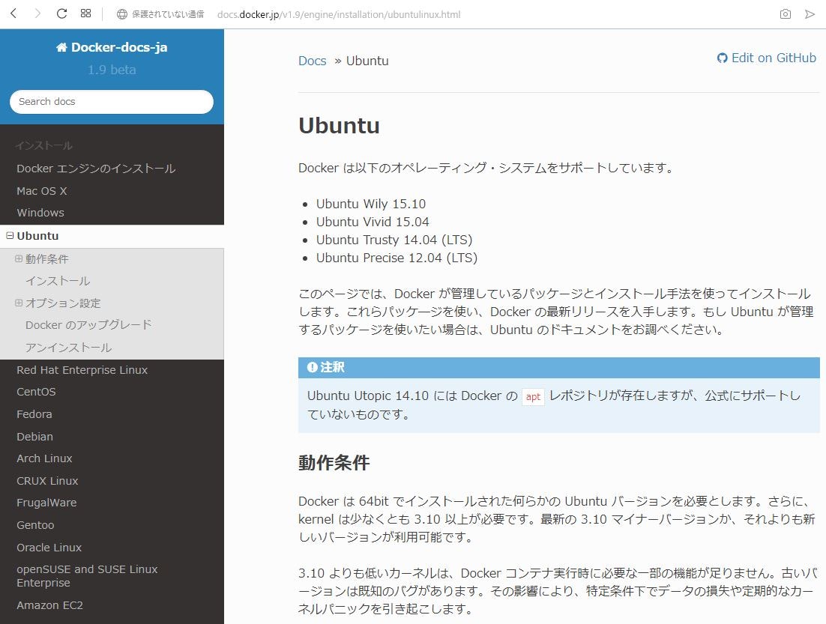Open the Edit on GitHub link

pyautogui.click(x=767, y=58)
